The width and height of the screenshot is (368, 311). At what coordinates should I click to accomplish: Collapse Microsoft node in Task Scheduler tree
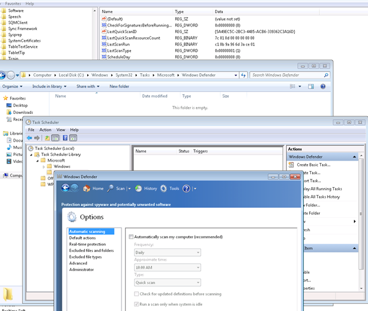37,161
